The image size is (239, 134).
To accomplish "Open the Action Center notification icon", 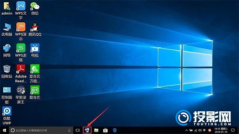I will [233, 130].
